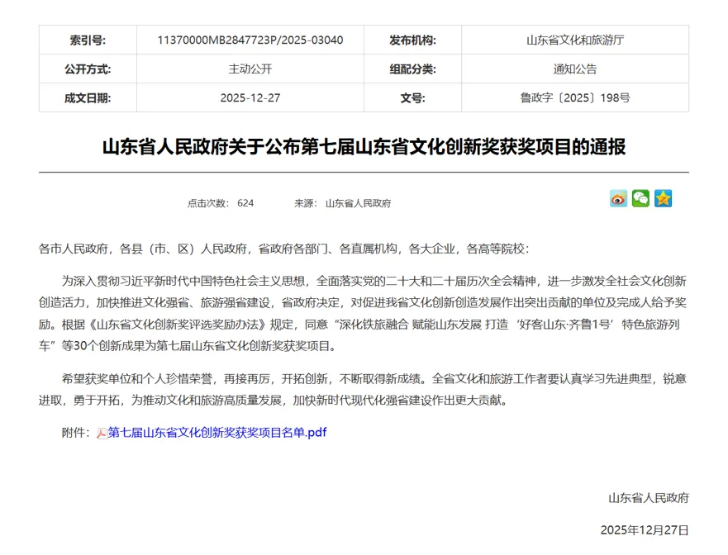Screen dimensions: 728x555
Task: Click the 来源 山东省人民政府 text
Action: coord(343,203)
